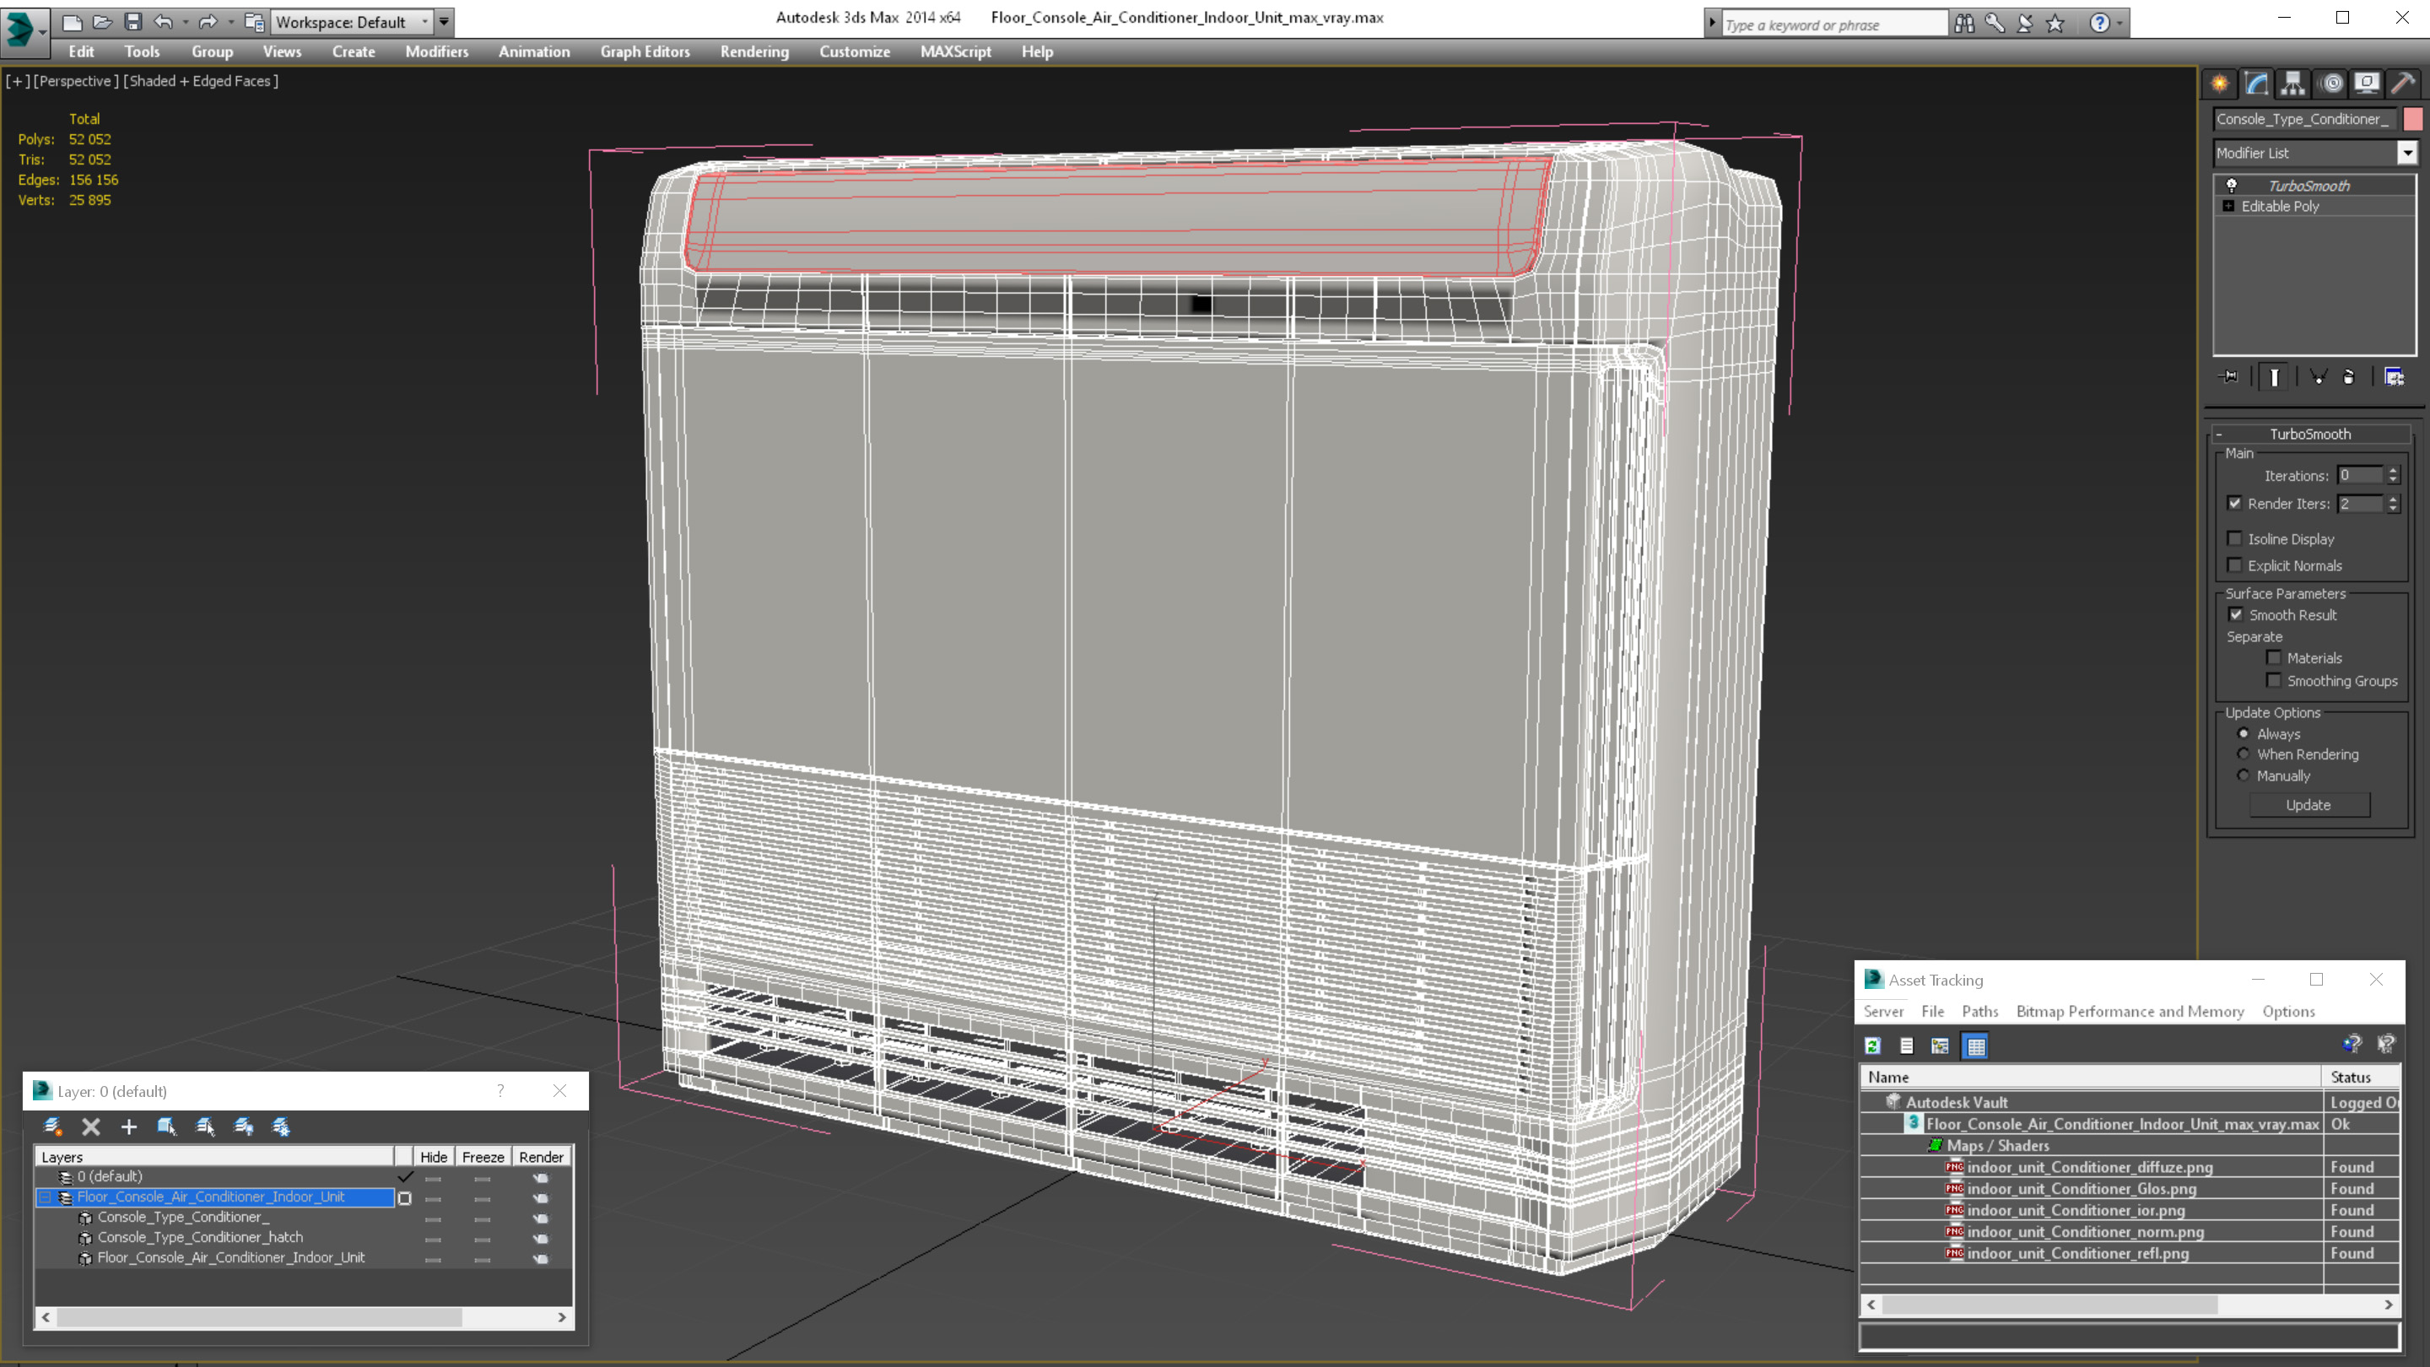Select Manually update option
Viewport: 2430px width, 1367px height.
tap(2244, 776)
